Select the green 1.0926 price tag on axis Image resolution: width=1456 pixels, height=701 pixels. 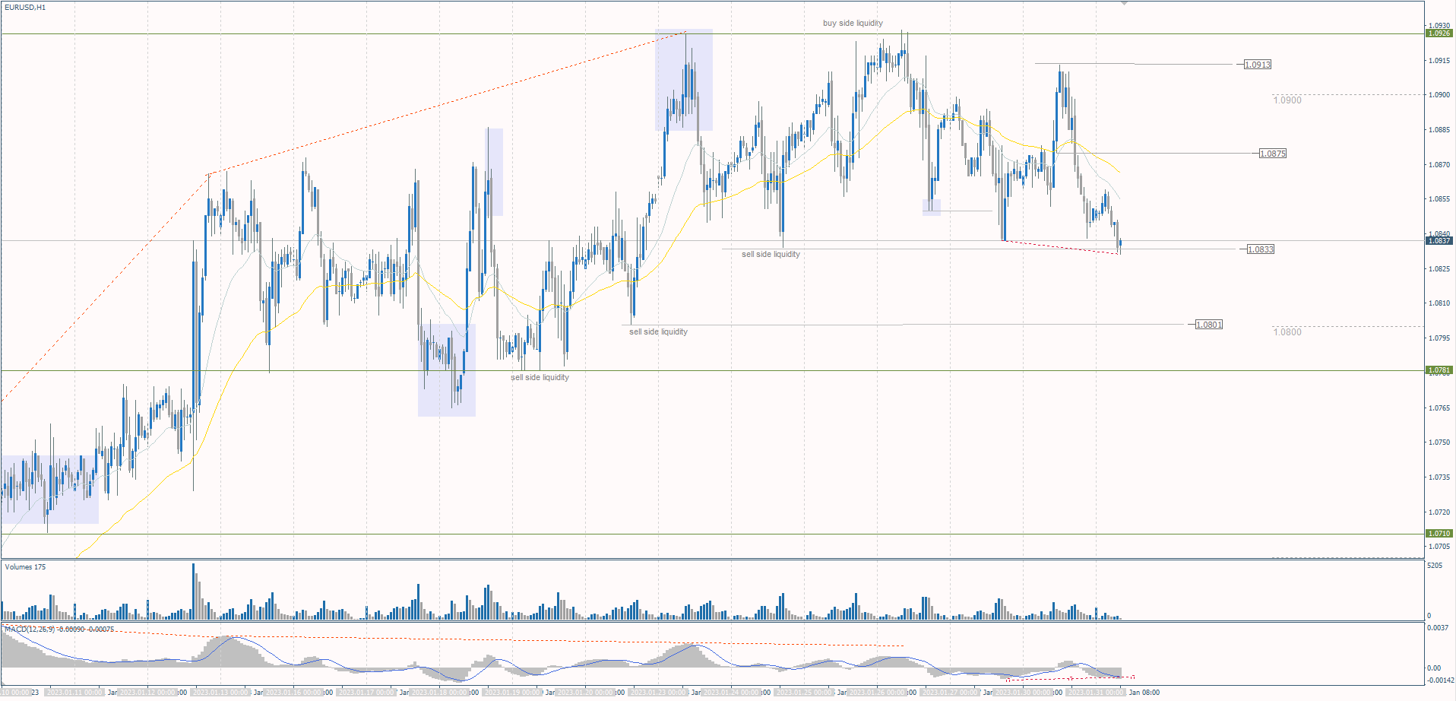[x=1439, y=33]
